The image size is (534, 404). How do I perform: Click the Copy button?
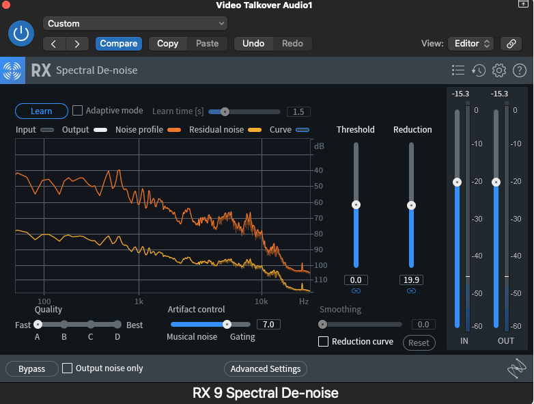167,44
